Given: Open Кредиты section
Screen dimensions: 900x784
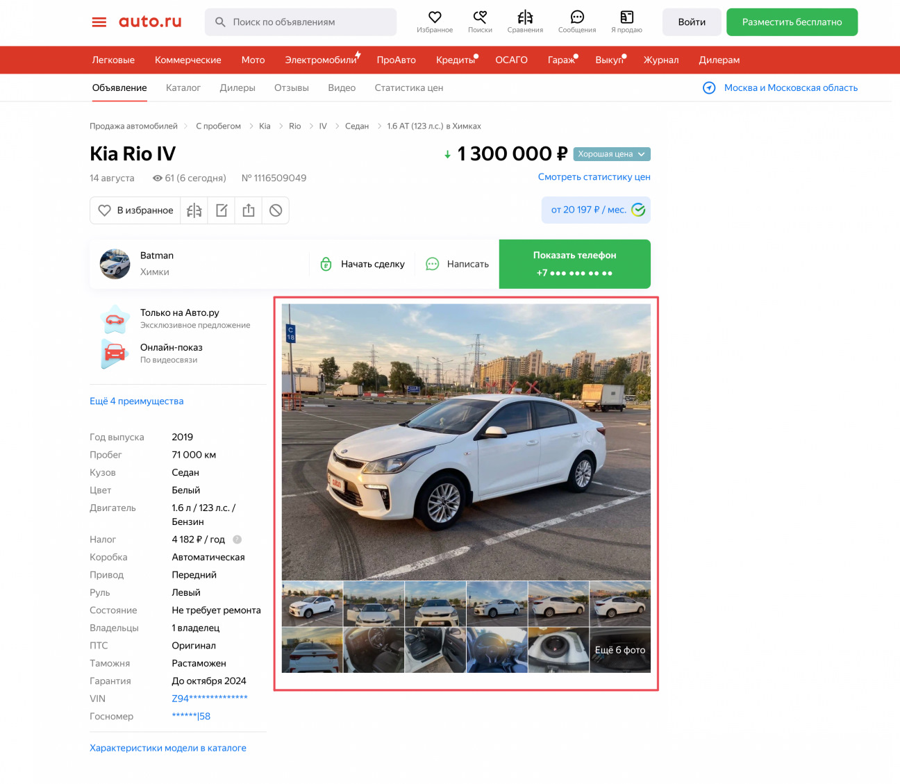Looking at the screenshot, I should pyautogui.click(x=456, y=60).
